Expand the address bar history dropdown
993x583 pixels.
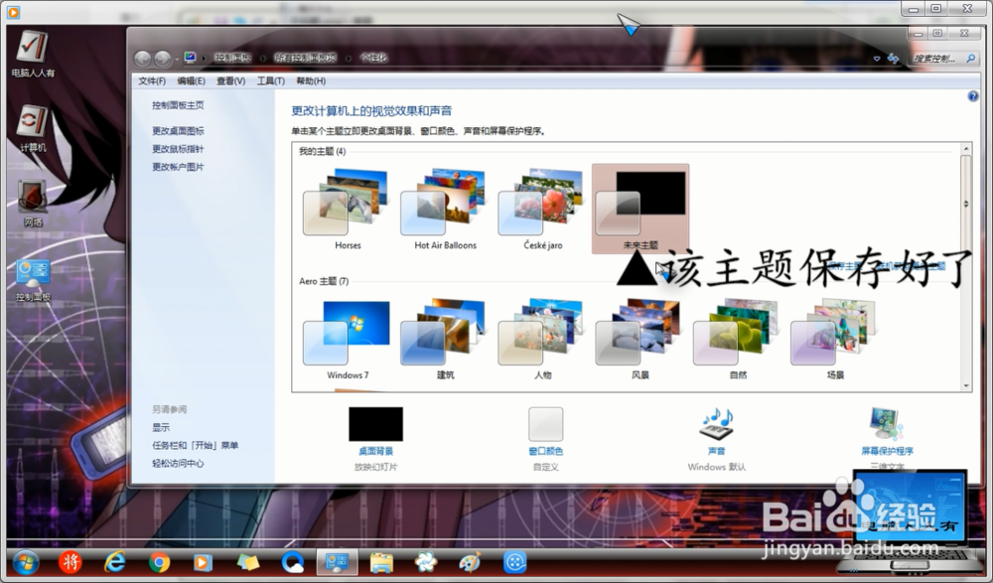point(877,59)
